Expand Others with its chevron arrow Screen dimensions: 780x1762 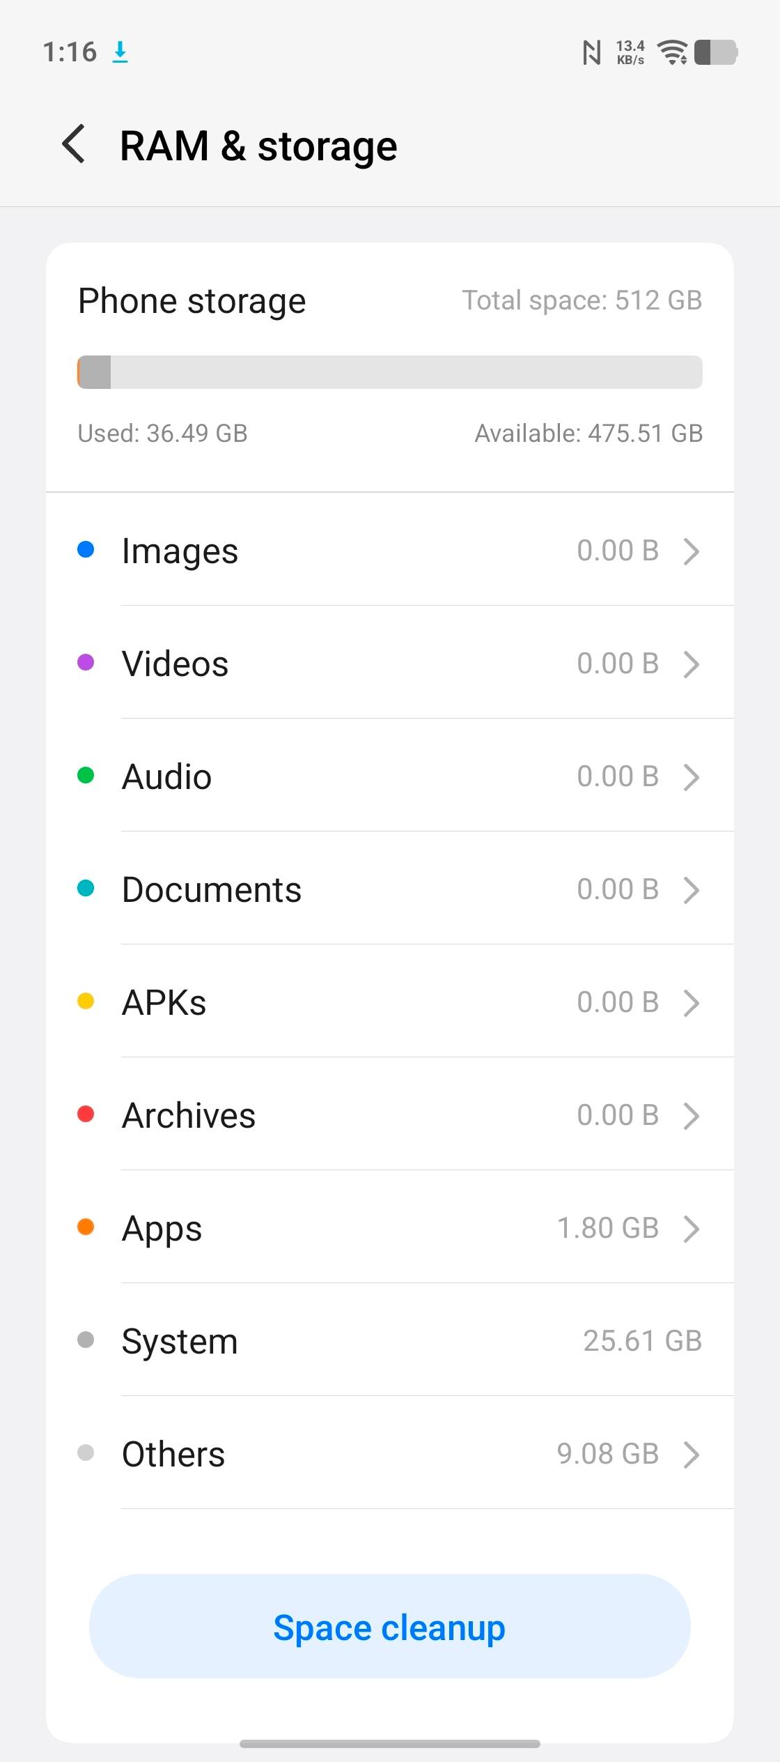(691, 1455)
